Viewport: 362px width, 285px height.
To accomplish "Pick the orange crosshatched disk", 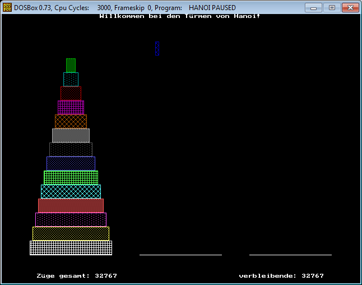I will [71, 121].
